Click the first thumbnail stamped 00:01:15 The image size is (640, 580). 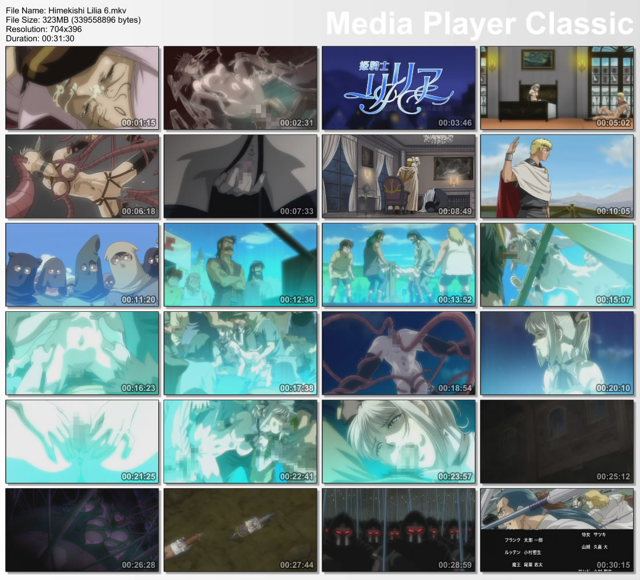82,88
